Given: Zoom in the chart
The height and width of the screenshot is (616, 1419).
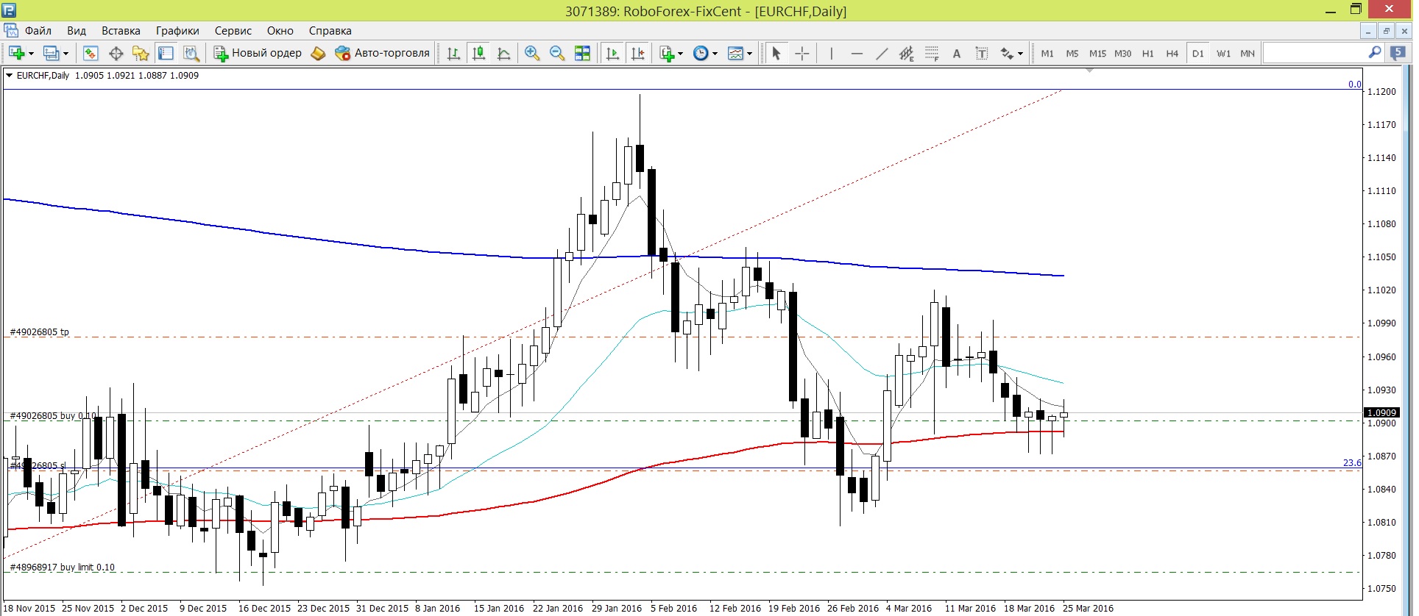Looking at the screenshot, I should pos(532,53).
